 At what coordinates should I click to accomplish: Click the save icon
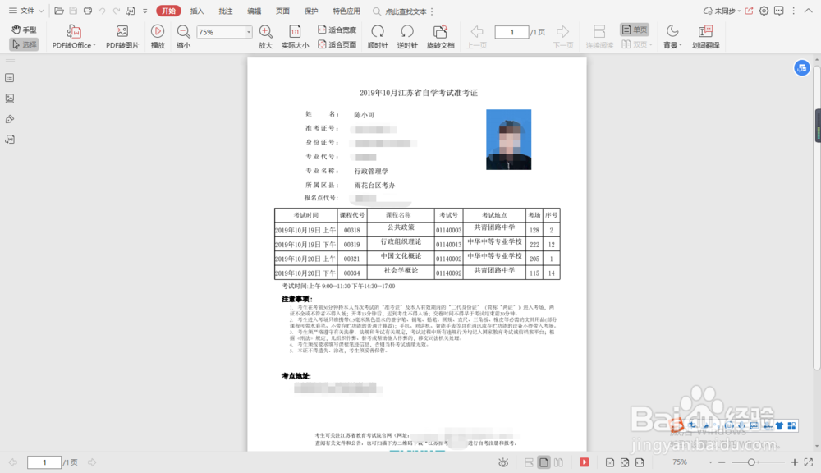point(73,11)
